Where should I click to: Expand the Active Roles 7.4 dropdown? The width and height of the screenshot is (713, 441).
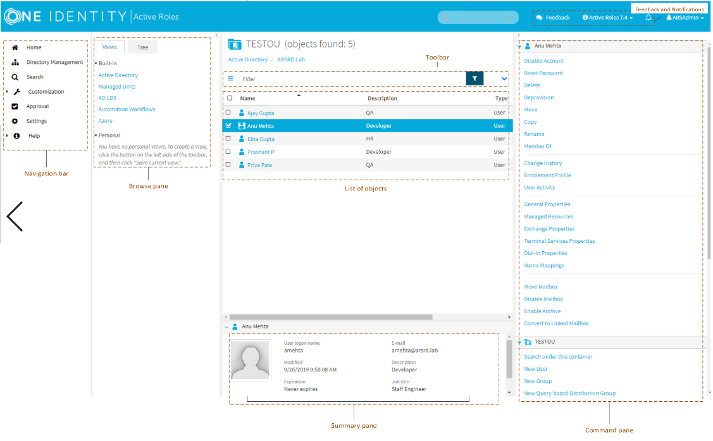pos(607,18)
